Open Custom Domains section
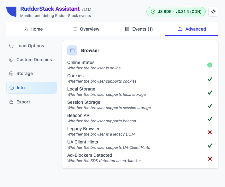 pos(32,60)
